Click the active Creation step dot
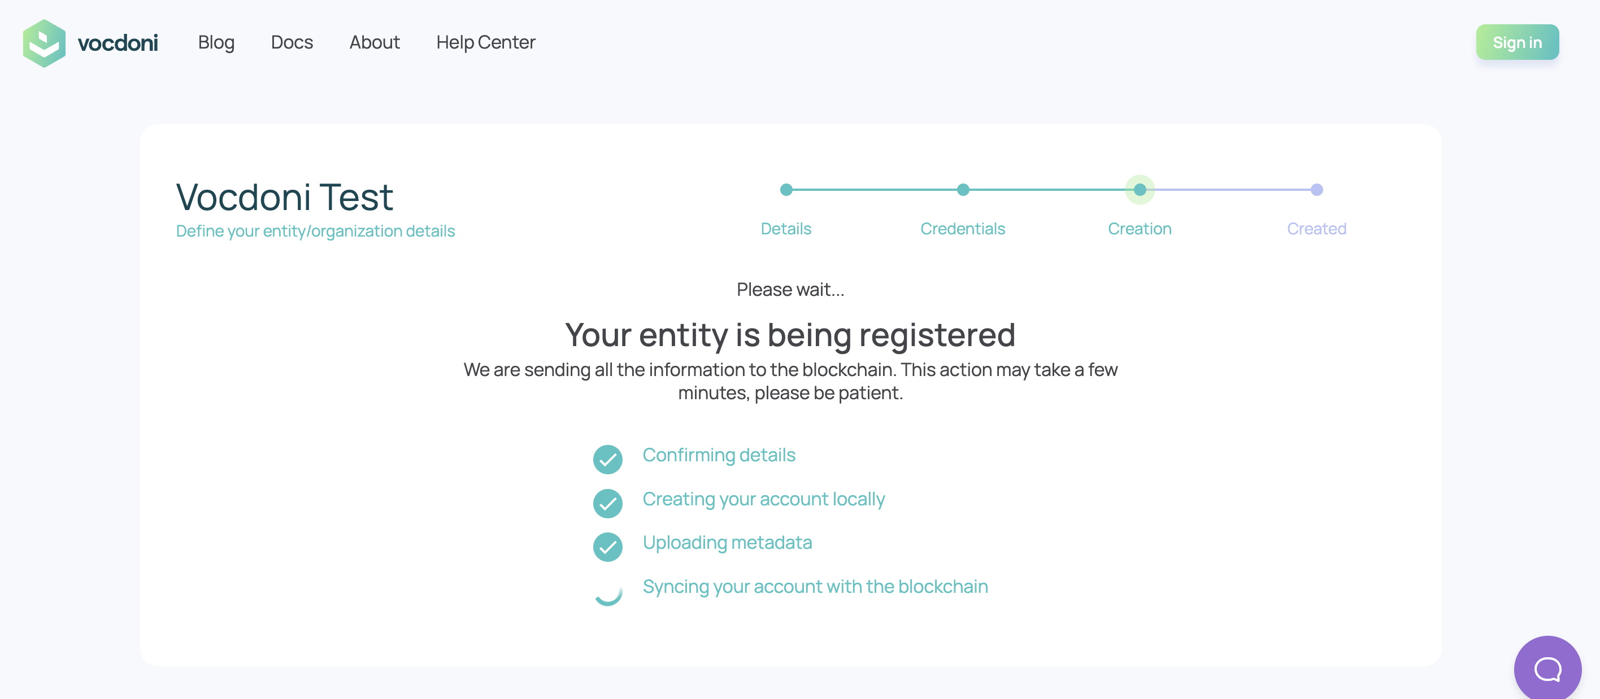 [1140, 190]
